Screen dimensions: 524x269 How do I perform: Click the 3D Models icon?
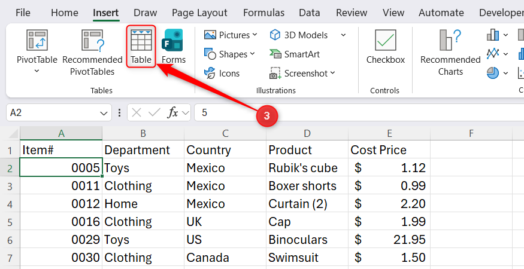point(275,35)
